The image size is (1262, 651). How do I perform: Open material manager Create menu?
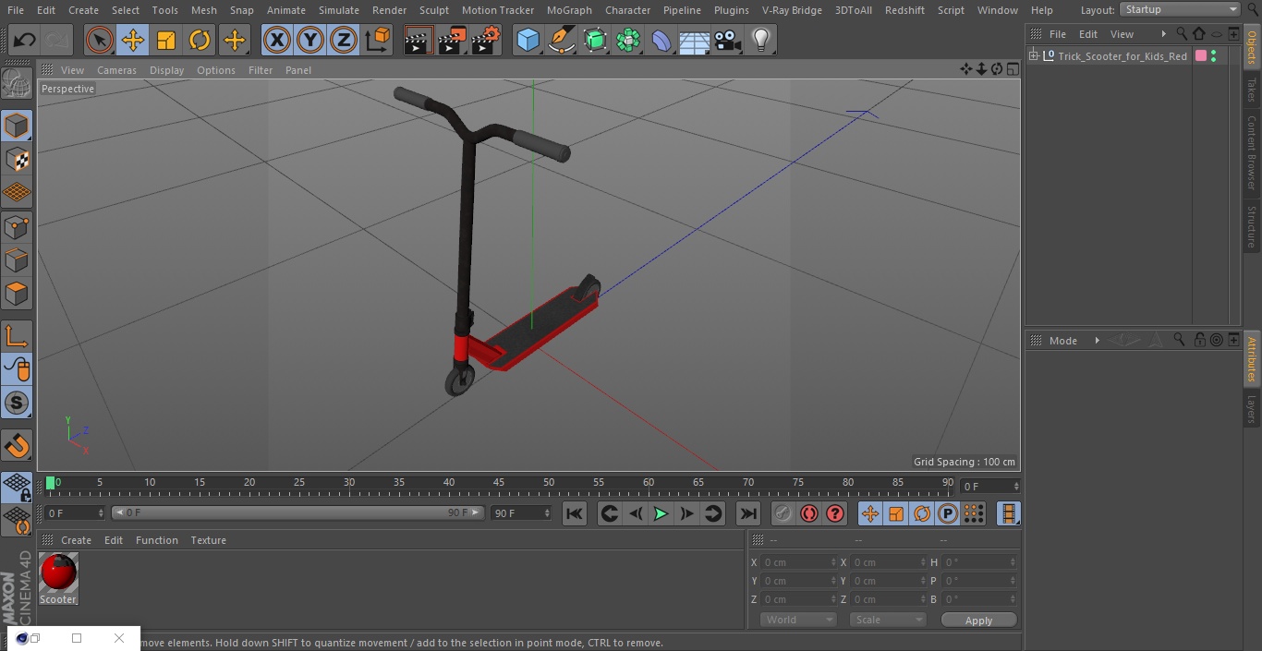pyautogui.click(x=76, y=540)
